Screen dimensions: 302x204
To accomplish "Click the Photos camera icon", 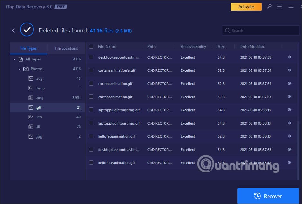I will (x=26, y=69).
